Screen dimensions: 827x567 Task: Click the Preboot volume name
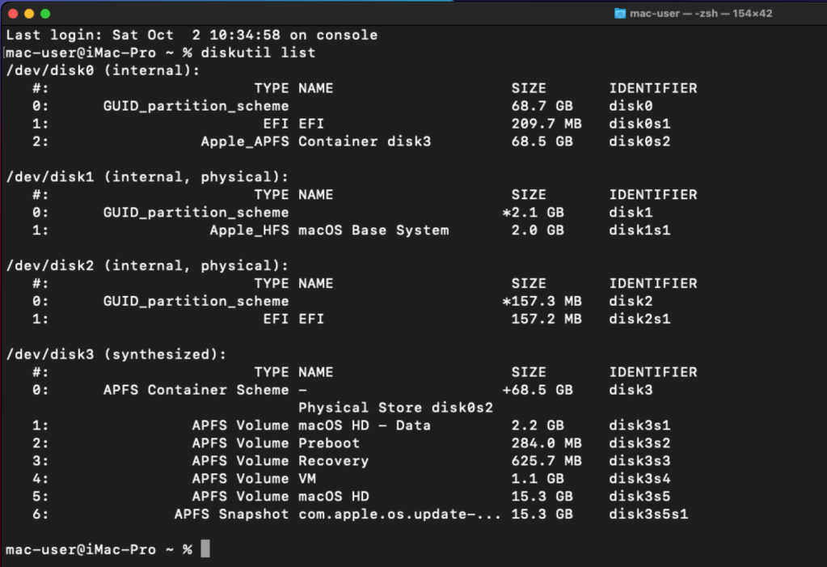click(x=329, y=443)
